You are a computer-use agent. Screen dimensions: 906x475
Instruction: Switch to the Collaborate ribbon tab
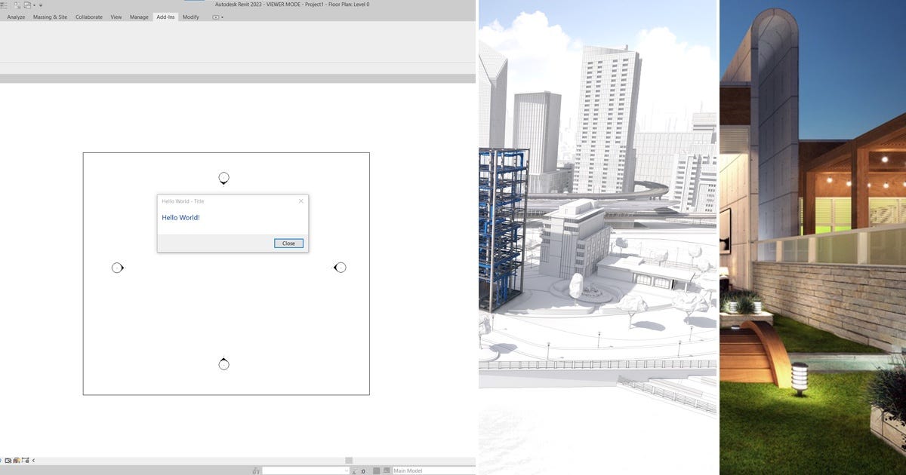point(88,17)
